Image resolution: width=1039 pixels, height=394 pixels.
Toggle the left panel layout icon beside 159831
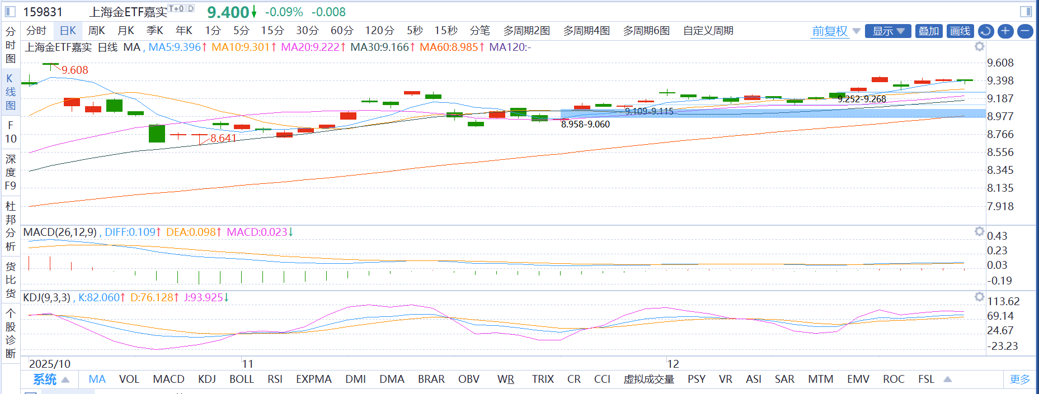coord(10,12)
